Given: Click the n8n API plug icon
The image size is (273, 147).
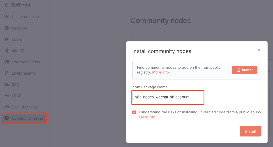Looking at the screenshot, I should point(7,51).
